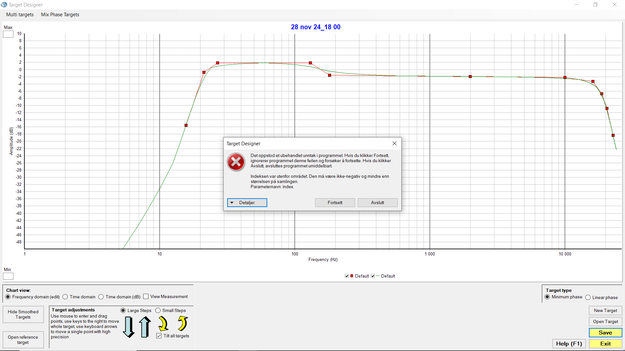Click the Avslutt button
Viewport: 625px width, 351px height.
(377, 202)
